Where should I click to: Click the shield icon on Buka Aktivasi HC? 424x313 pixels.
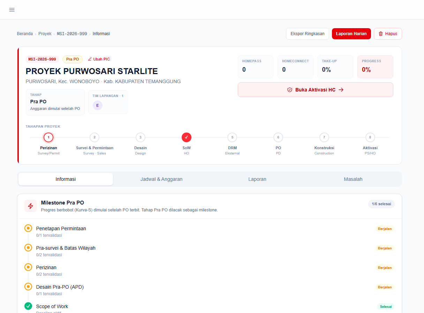(x=289, y=90)
